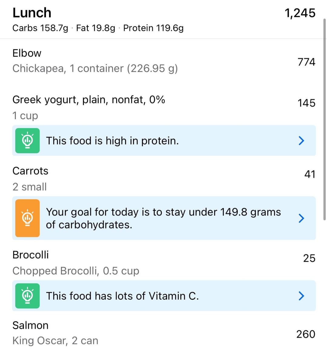Open the carbohydrate goal chevron arrow
Image resolution: width=327 pixels, height=358 pixels.
301,218
